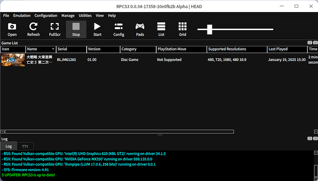This screenshot has width=318, height=181.
Task: Click the 'RPCS3 is up to date!' line
Action: 28,175
